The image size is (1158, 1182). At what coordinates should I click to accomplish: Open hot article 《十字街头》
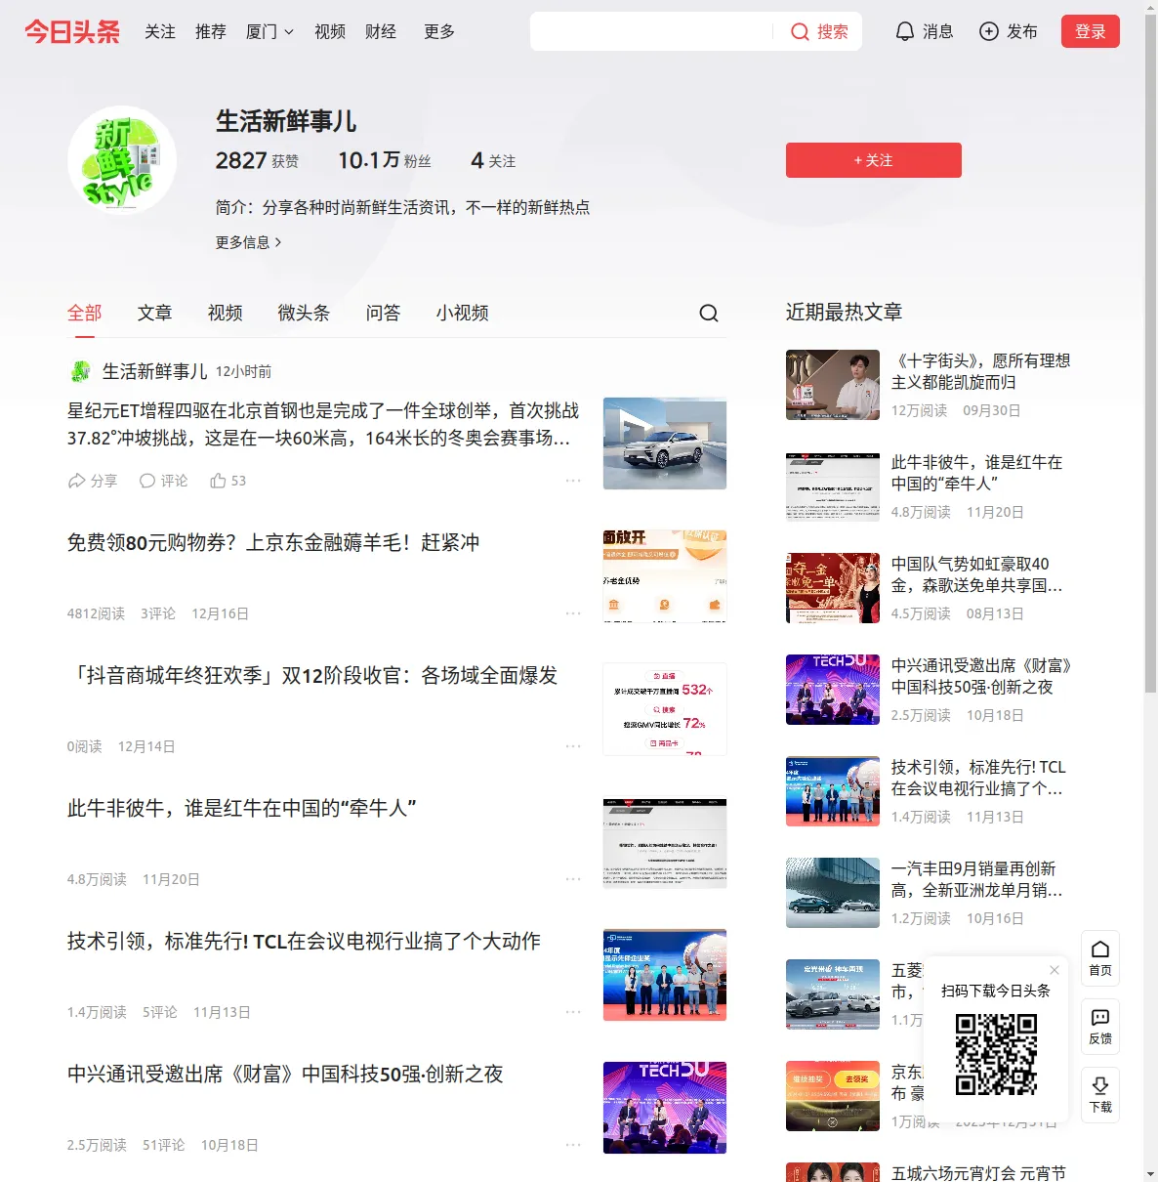tap(981, 371)
